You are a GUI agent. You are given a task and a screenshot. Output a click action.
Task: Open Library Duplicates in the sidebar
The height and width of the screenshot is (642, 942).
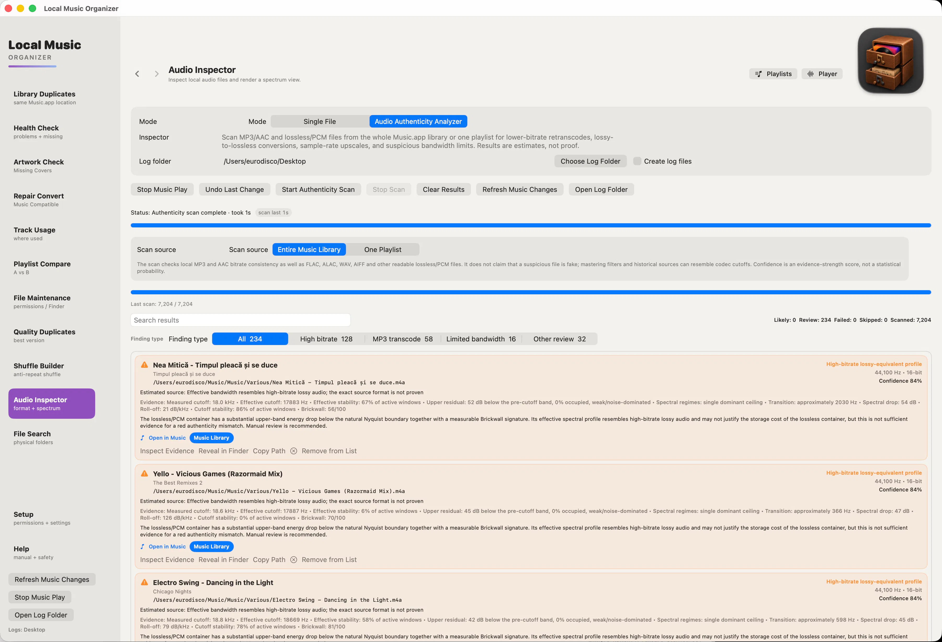tap(52, 98)
